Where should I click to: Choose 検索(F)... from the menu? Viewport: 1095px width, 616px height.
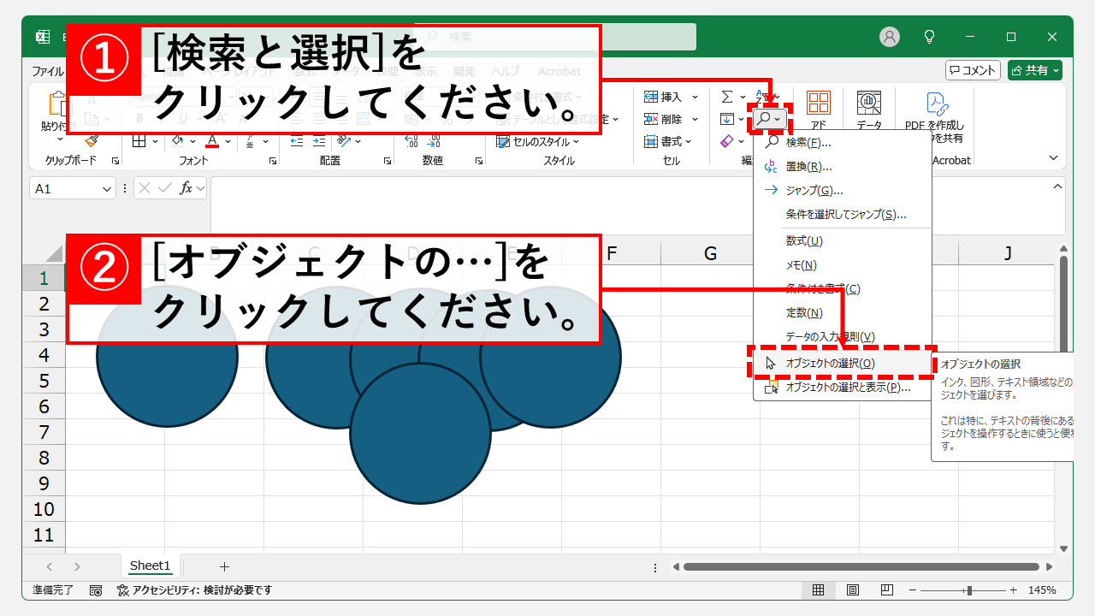(843, 142)
